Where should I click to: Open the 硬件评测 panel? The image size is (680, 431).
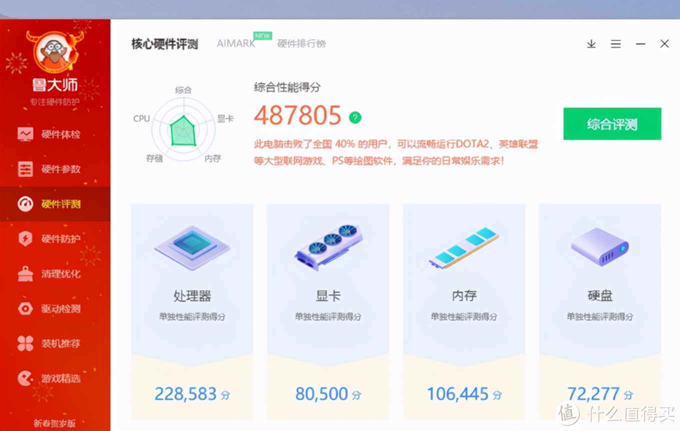[55, 204]
